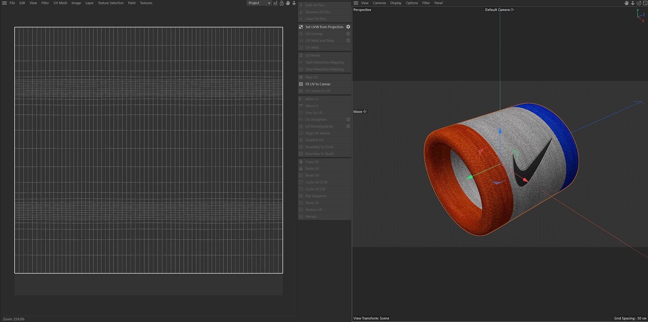Click the viewport dolly arrows icon
This screenshot has height=322, width=648.
pos(632,3)
